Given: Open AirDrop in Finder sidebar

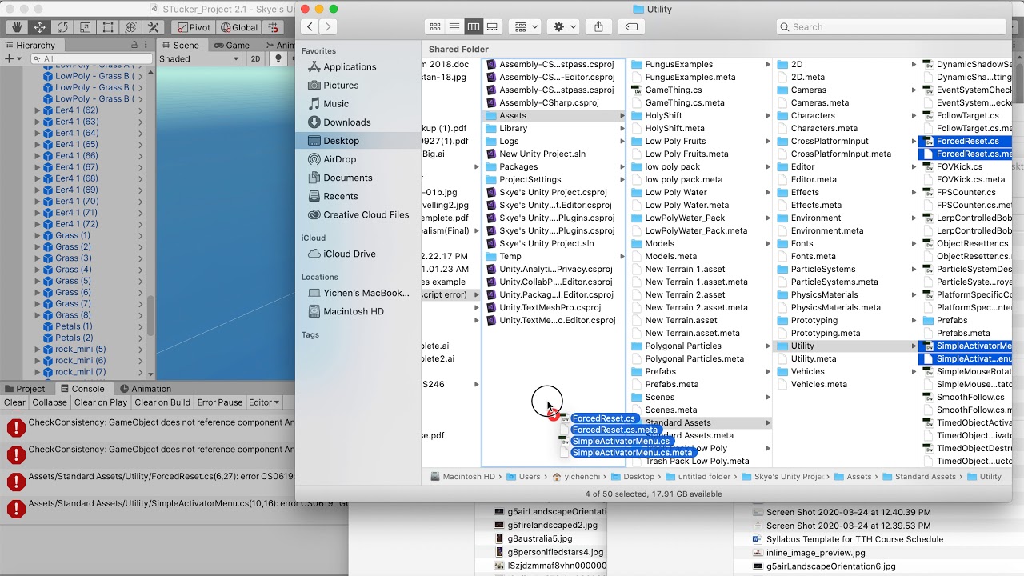Looking at the screenshot, I should 340,159.
